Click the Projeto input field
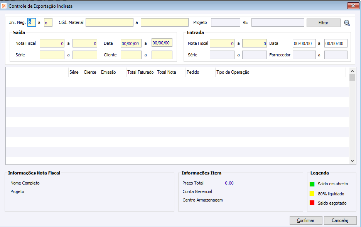This screenshot has width=361, height=227. [225, 22]
